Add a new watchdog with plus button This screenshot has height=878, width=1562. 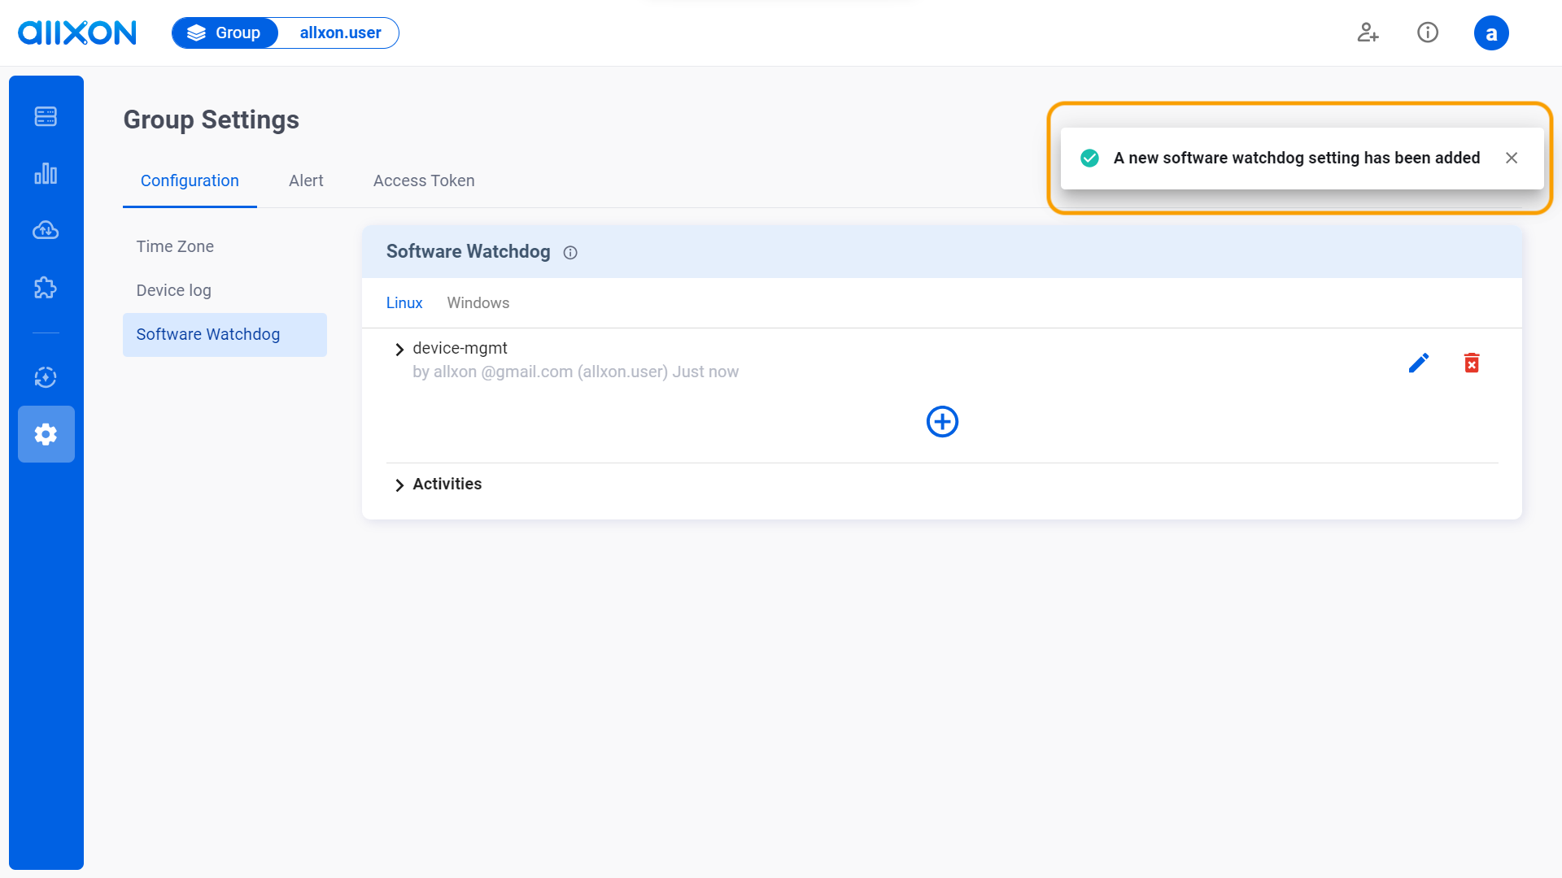pyautogui.click(x=942, y=421)
